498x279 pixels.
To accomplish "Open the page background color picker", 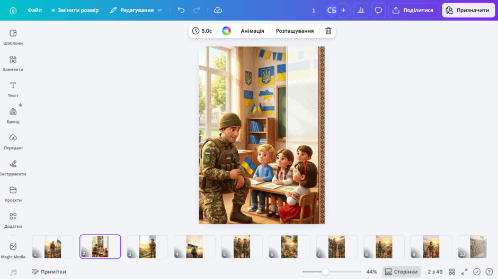I will point(226,31).
